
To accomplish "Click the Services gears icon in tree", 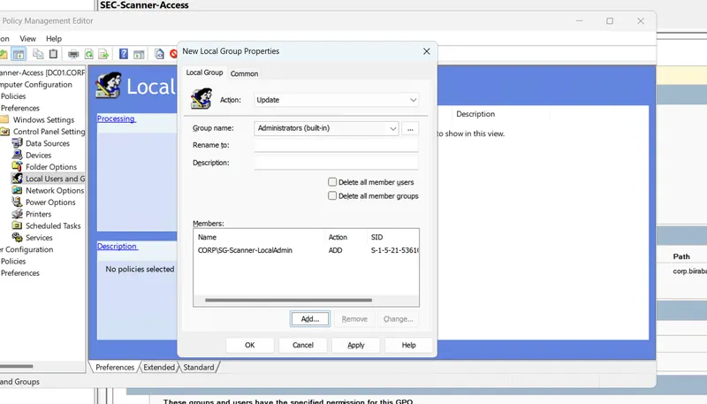I will pyautogui.click(x=17, y=237).
